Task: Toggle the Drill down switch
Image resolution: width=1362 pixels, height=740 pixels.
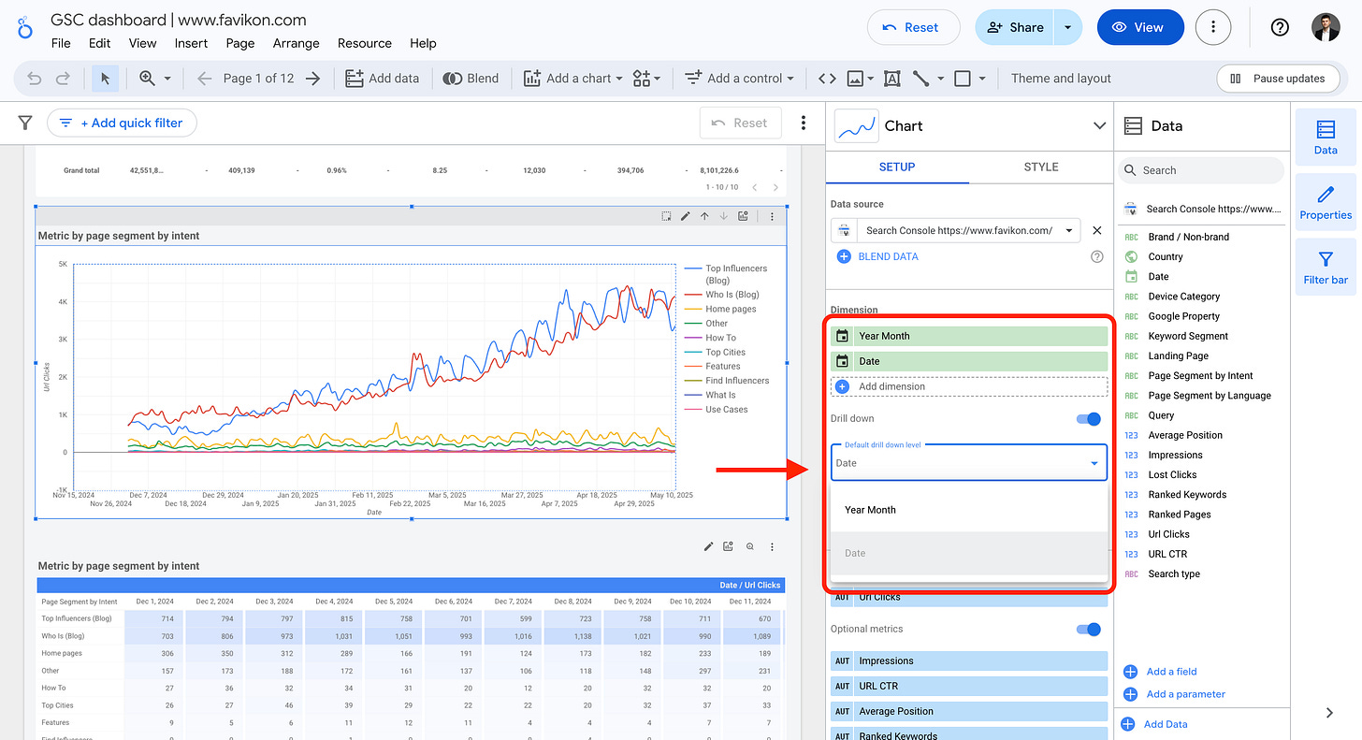Action: [1089, 419]
